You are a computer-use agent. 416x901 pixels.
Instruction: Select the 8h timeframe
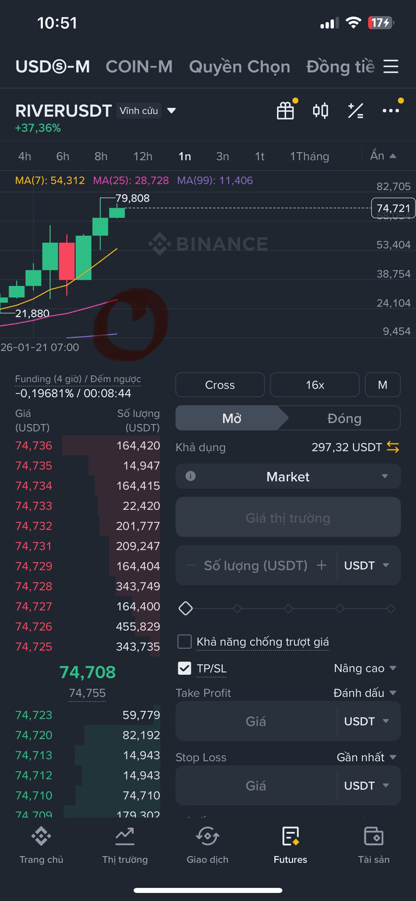(101, 156)
